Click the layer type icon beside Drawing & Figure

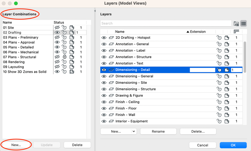[x=111, y=96]
